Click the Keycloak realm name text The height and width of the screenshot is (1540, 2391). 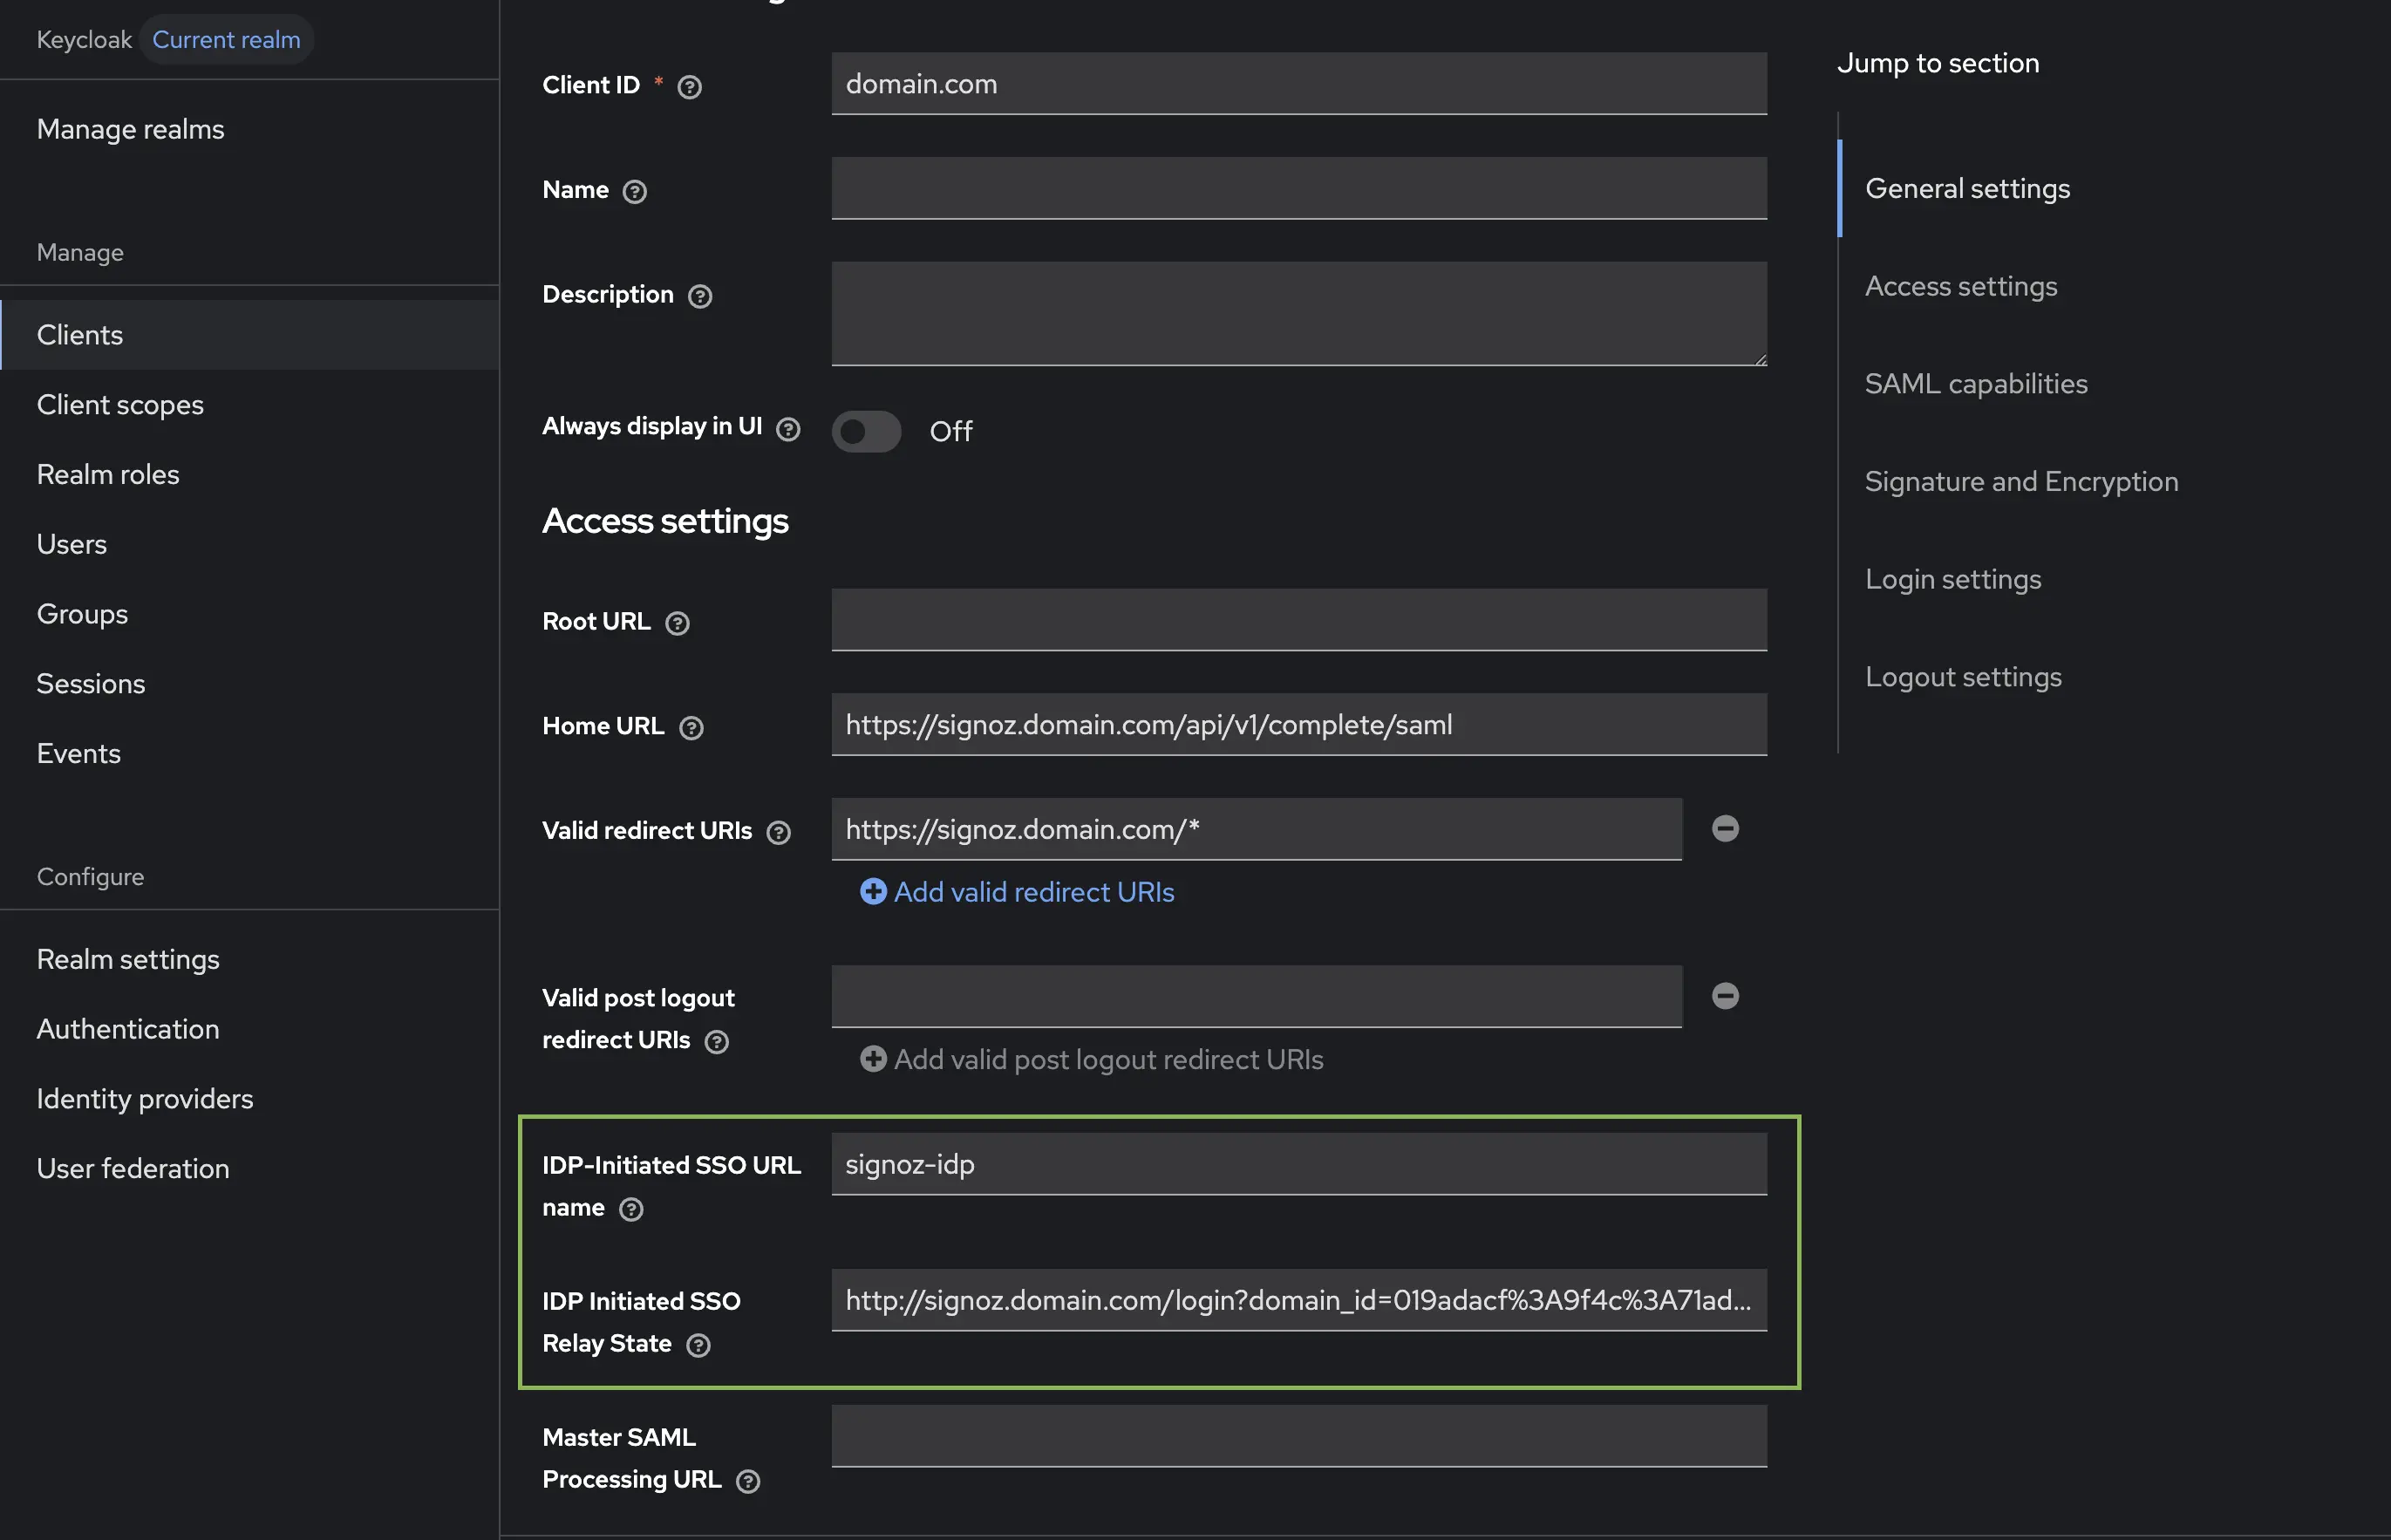click(x=84, y=39)
